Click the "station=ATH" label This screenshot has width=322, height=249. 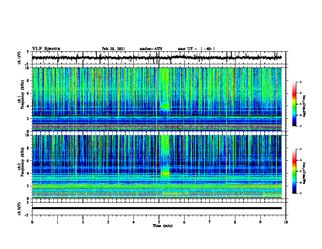click(151, 49)
